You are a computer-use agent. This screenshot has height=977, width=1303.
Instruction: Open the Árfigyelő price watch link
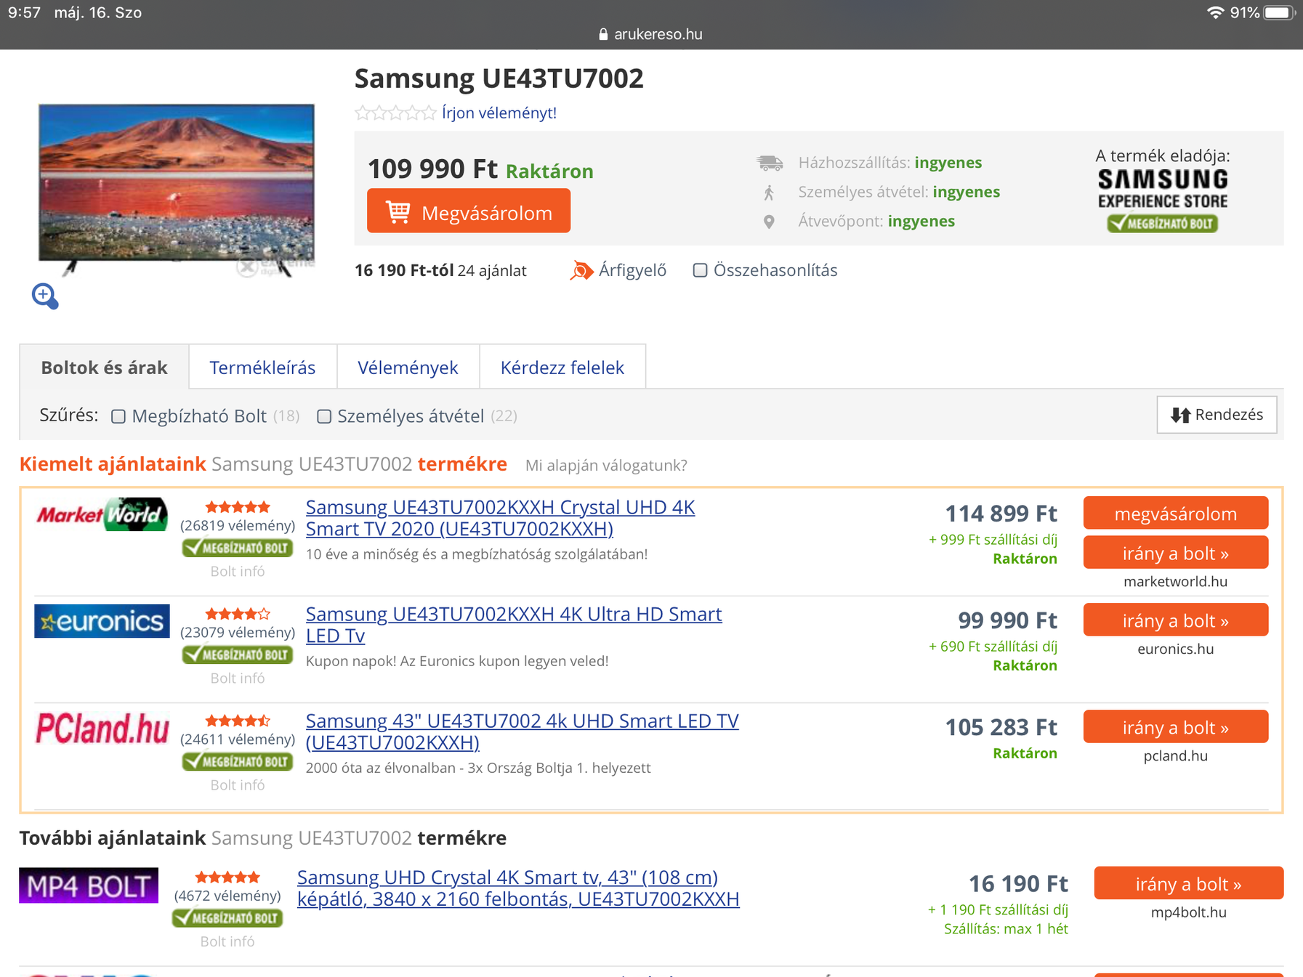point(632,270)
